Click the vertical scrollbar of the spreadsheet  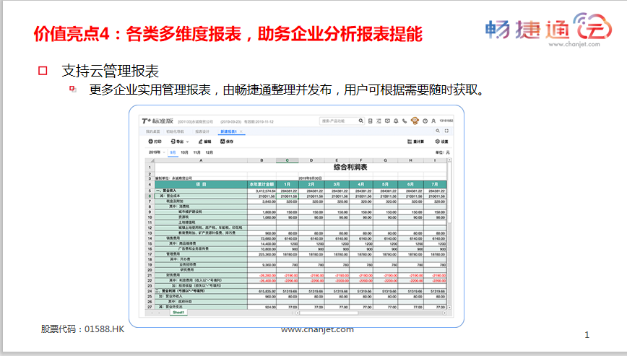point(449,193)
